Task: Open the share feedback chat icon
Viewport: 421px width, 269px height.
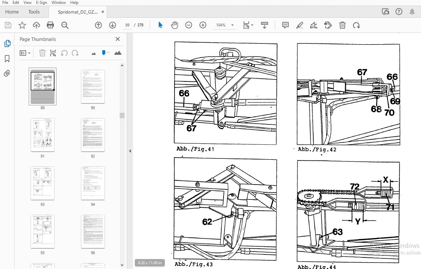Action: (x=385, y=12)
